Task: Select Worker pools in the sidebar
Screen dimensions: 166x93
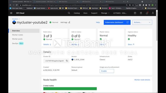Action: [17, 39]
